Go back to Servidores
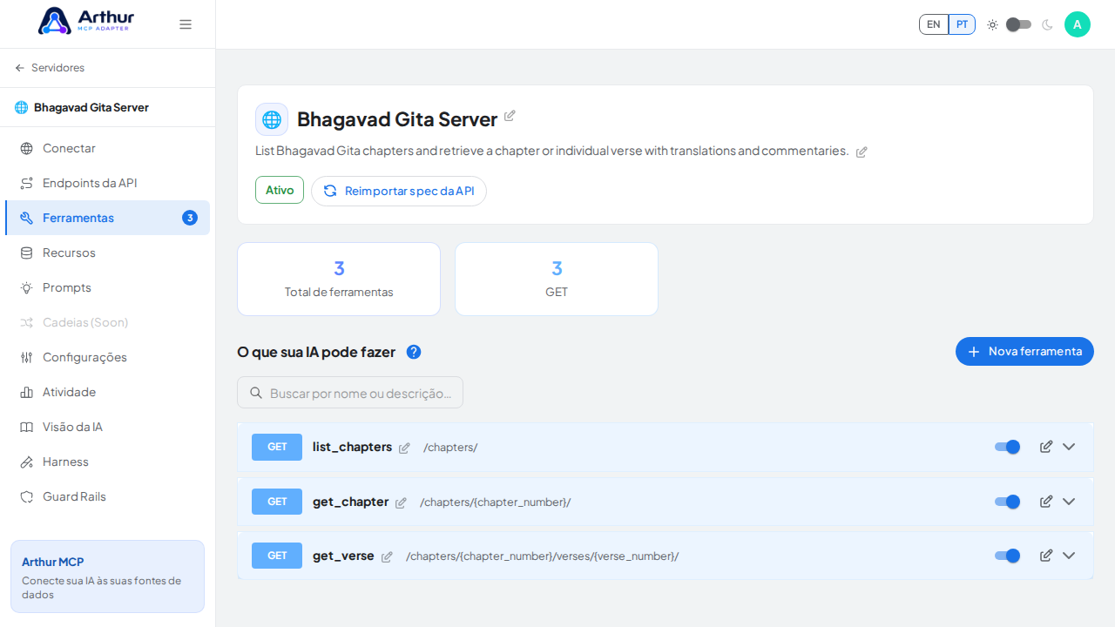This screenshot has height=627, width=1115. [50, 68]
